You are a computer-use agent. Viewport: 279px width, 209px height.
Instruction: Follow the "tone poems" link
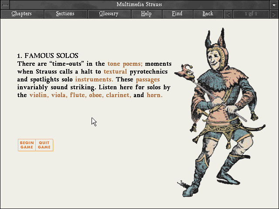125,64
